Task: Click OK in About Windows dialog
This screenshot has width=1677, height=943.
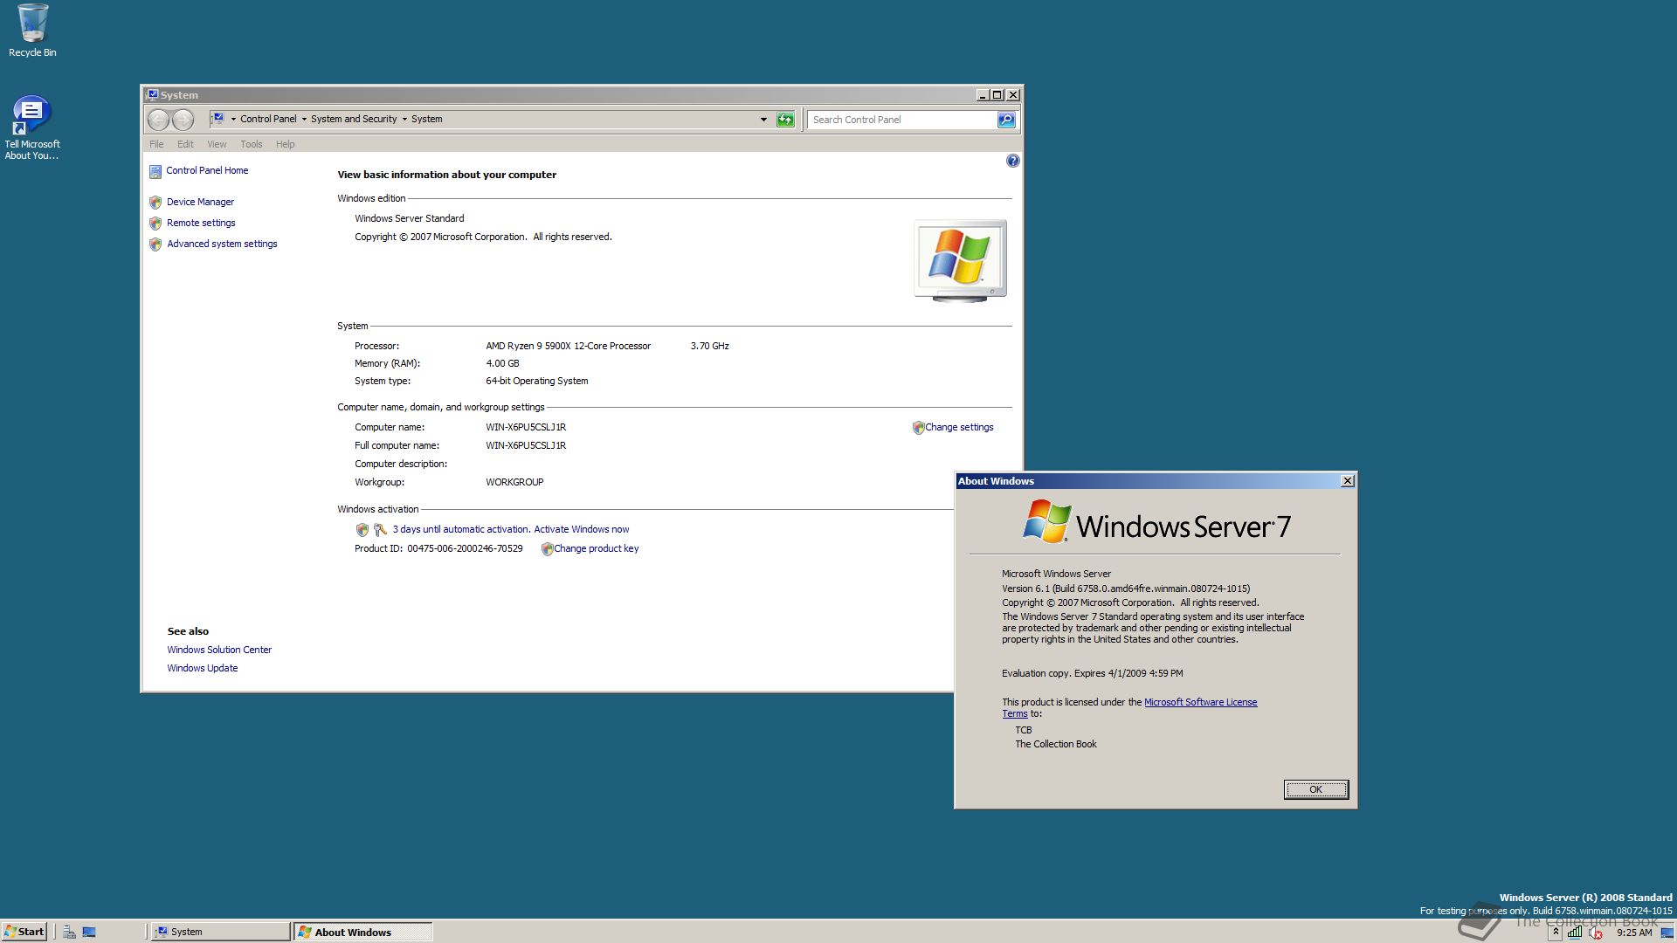Action: coord(1315,789)
